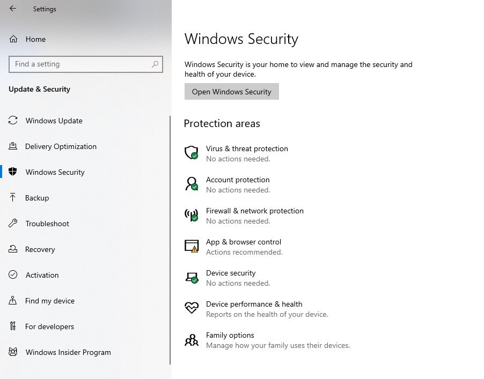Click the Device performance heart icon

191,308
